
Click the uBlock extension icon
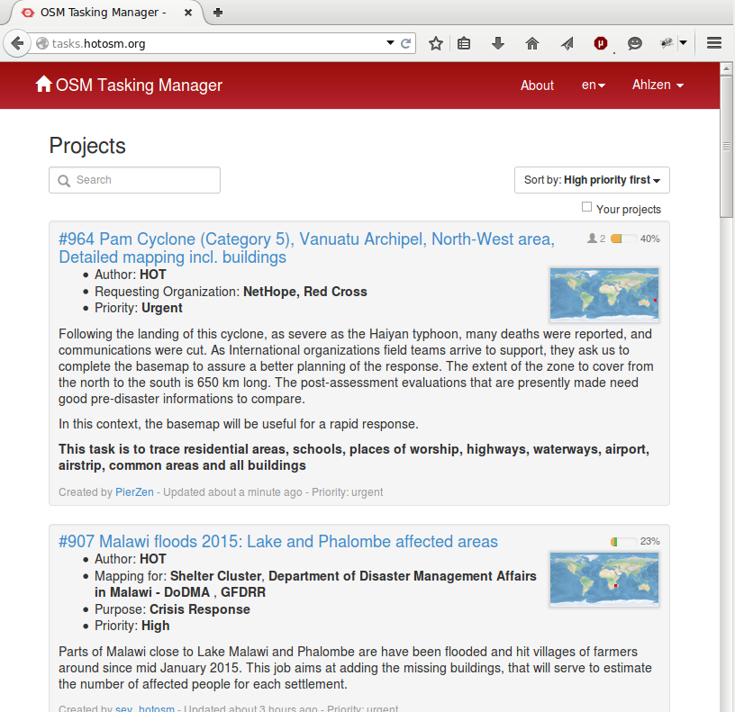click(601, 43)
